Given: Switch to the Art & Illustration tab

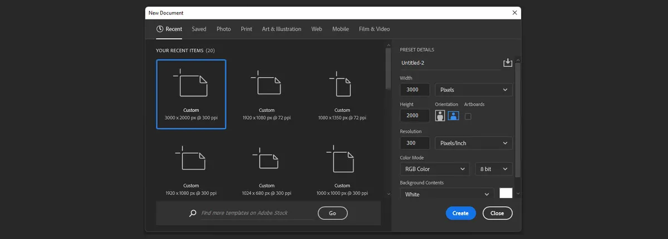Looking at the screenshot, I should (282, 29).
